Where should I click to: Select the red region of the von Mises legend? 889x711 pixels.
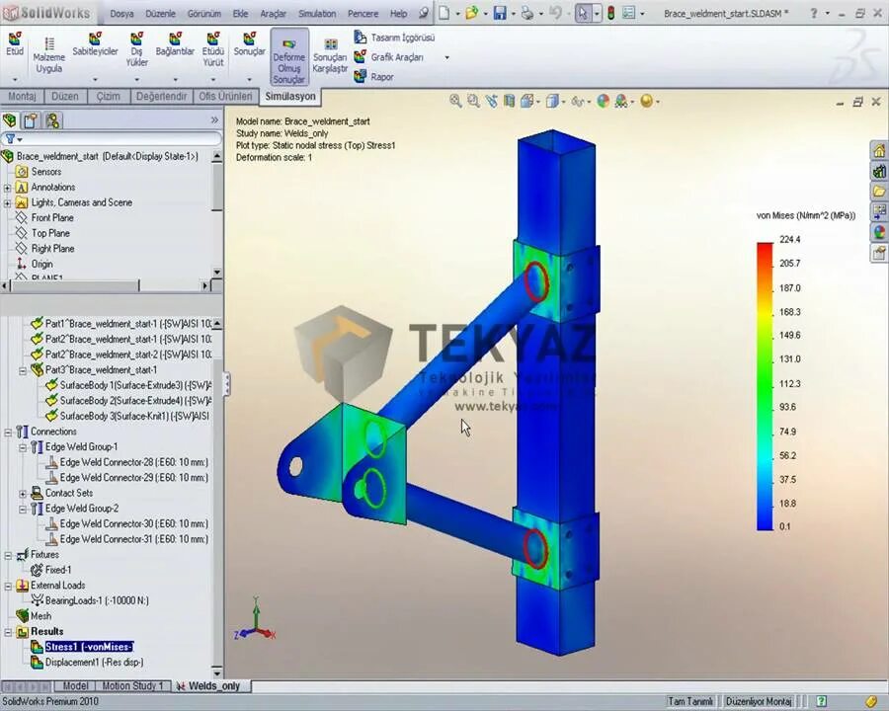pos(765,247)
